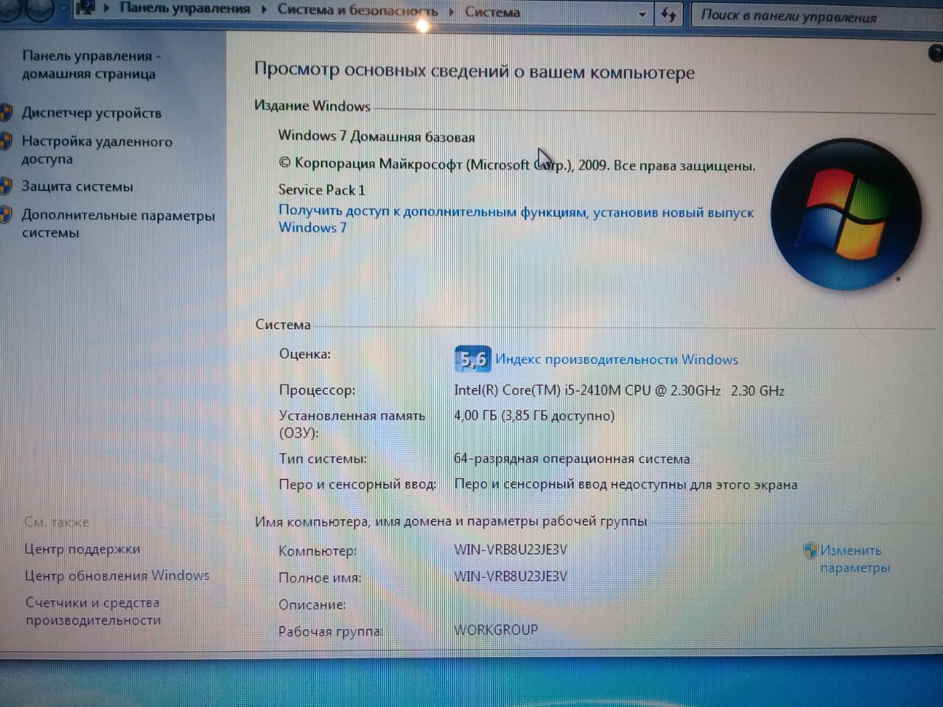Open address bar history dropdown arrow
The image size is (943, 707).
[642, 14]
